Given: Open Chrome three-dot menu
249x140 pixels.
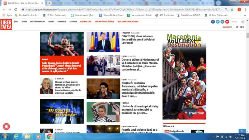Looking at the screenshot, I should tap(245, 10).
